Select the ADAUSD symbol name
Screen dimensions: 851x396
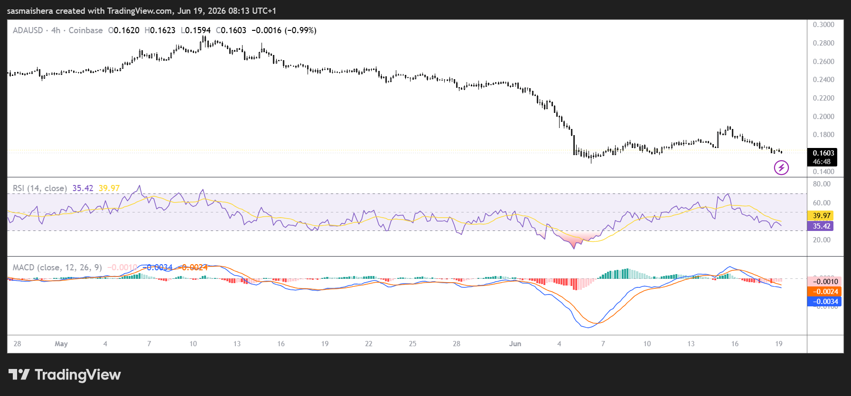coord(28,30)
